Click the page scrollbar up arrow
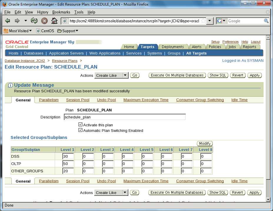 point(268,37)
